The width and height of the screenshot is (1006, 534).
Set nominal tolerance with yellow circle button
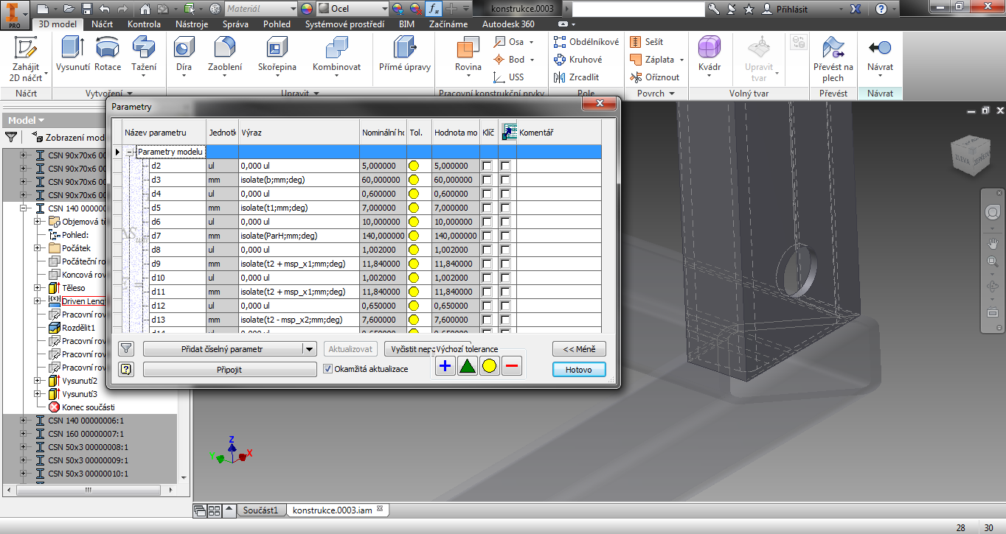click(489, 365)
